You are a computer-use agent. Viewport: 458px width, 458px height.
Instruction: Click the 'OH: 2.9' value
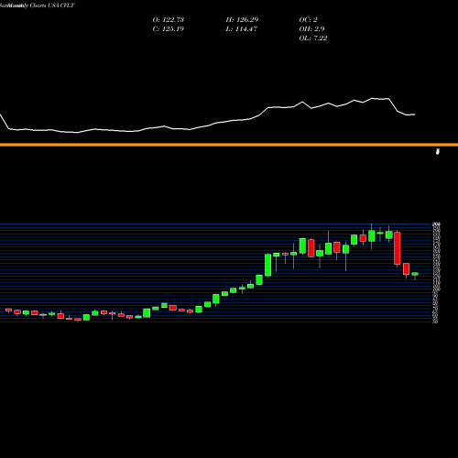311,29
